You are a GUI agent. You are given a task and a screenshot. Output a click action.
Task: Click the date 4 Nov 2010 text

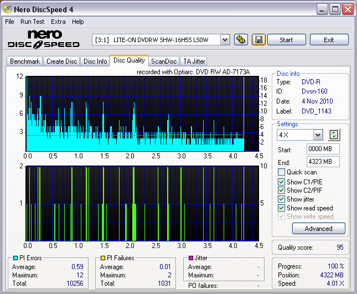tap(317, 101)
